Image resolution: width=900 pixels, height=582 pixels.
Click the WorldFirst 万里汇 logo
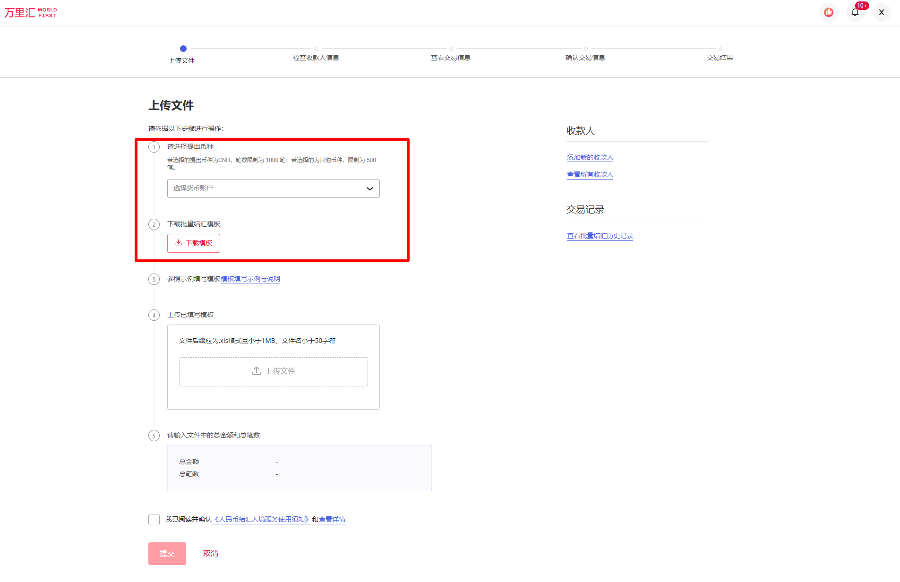(x=30, y=12)
